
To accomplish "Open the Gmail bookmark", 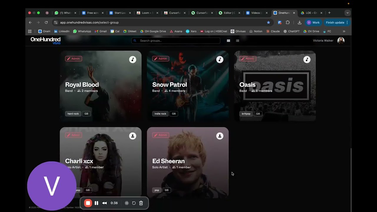I will click(x=101, y=31).
